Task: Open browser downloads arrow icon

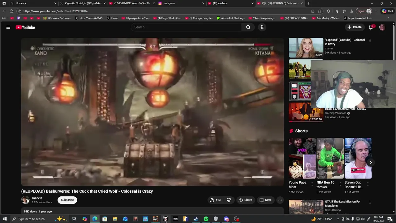Action: (x=351, y=11)
